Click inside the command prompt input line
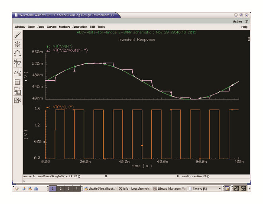Viewport: 263px width, 204px height. tap(137, 181)
